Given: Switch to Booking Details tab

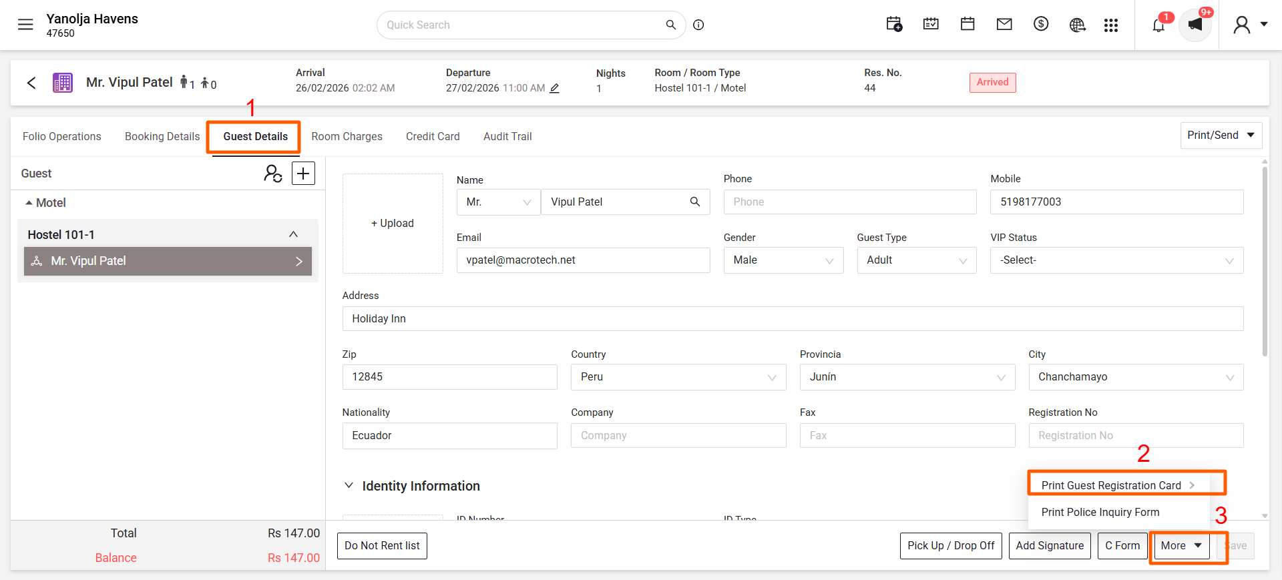Looking at the screenshot, I should tap(162, 137).
